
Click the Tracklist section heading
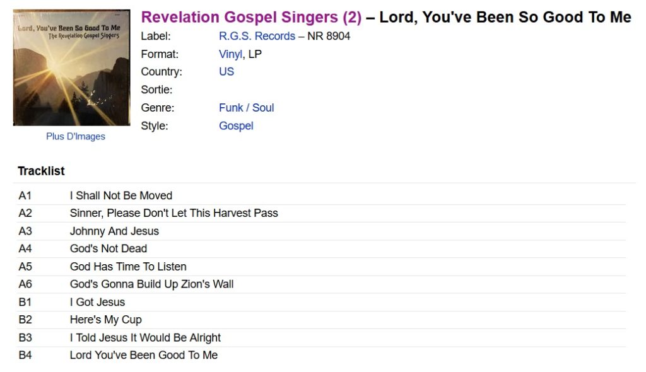pos(41,171)
